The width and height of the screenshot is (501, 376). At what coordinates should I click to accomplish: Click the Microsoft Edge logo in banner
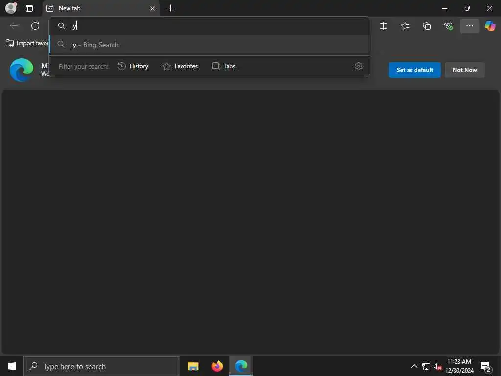pyautogui.click(x=22, y=70)
